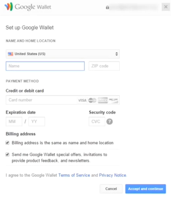
Task: Open the United States country dropdown
Action: (x=63, y=54)
